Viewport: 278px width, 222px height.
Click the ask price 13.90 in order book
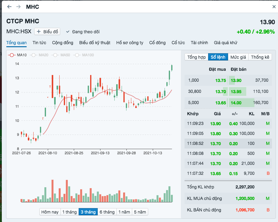(x=236, y=80)
